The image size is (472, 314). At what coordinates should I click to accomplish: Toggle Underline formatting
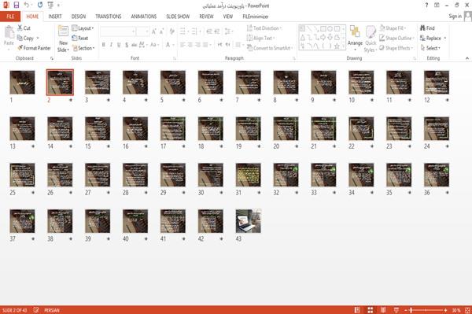[x=119, y=45]
